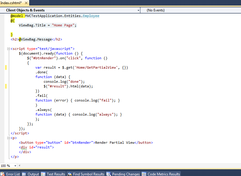The image size is (241, 176).
Task: Open the Error List tab
Action: click(10, 174)
